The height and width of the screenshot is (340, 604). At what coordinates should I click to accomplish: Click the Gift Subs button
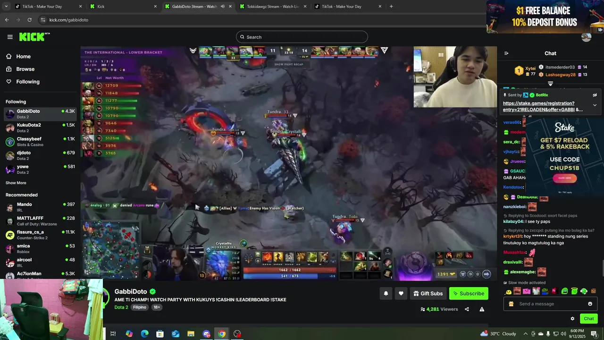tap(428, 293)
